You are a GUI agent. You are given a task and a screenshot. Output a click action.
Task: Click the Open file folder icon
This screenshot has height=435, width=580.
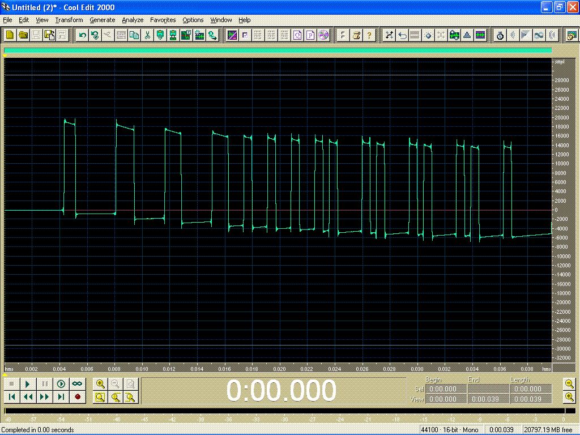pos(23,35)
